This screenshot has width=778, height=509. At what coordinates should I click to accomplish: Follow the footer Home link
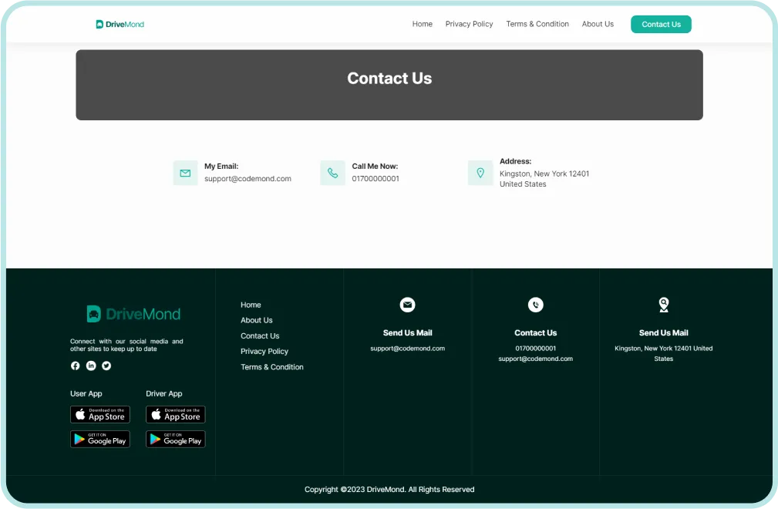pyautogui.click(x=251, y=305)
